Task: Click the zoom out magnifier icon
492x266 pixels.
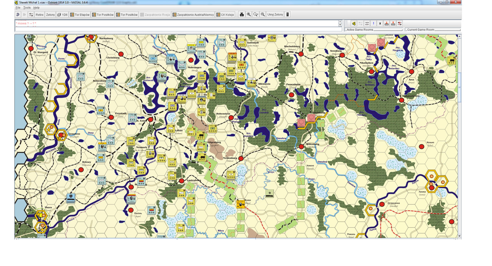Action: [x=263, y=15]
